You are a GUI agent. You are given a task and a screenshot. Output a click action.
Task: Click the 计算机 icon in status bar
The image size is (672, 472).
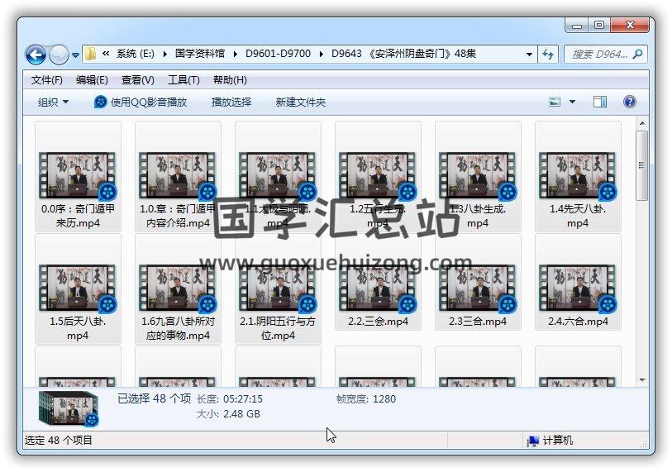(x=533, y=441)
